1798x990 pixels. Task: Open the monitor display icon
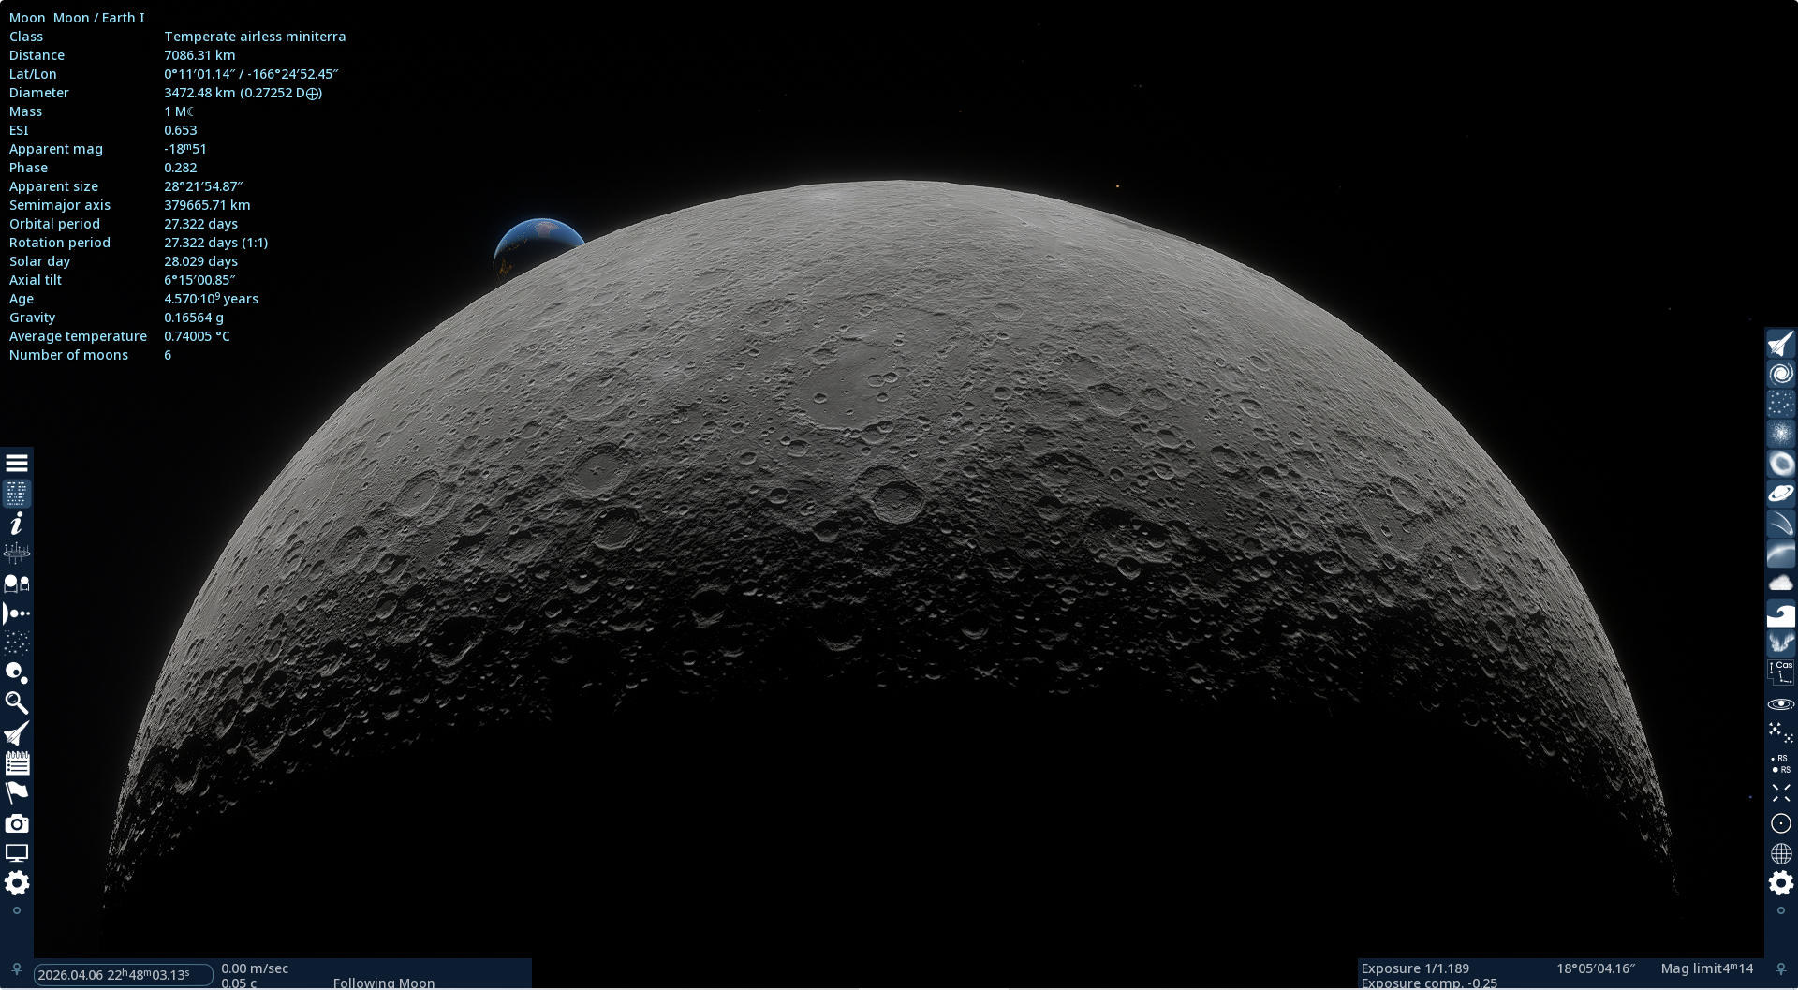pos(17,853)
